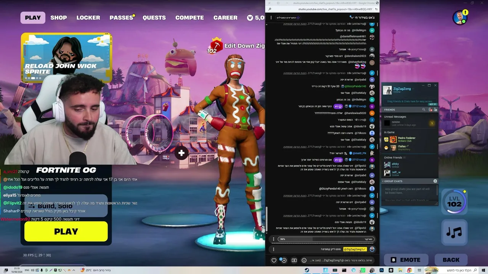Viewport: 488px width, 274px height.
Task: Click the yellow PLAY button
Action: coord(66,231)
